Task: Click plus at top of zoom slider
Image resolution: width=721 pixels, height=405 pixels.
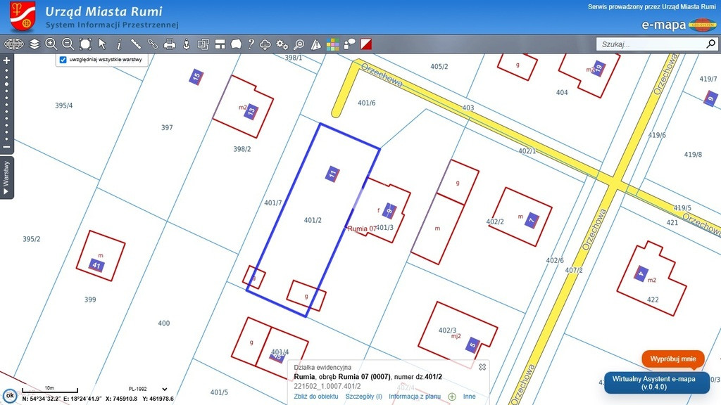Action: (x=6, y=60)
